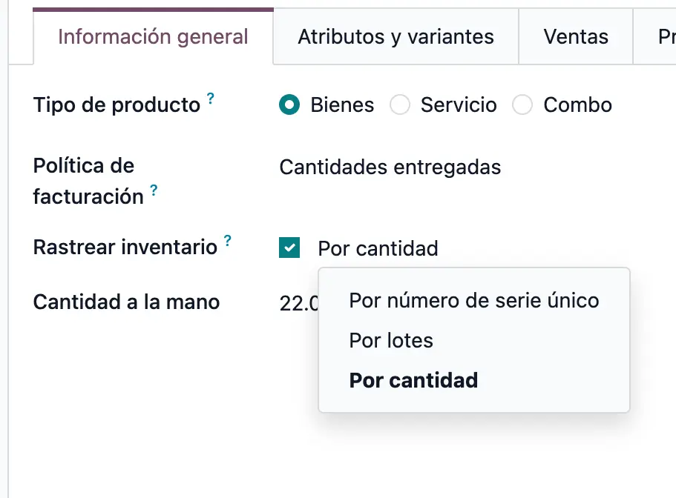Image resolution: width=676 pixels, height=498 pixels.
Task: Choose Servicio as product type
Action: coord(400,104)
